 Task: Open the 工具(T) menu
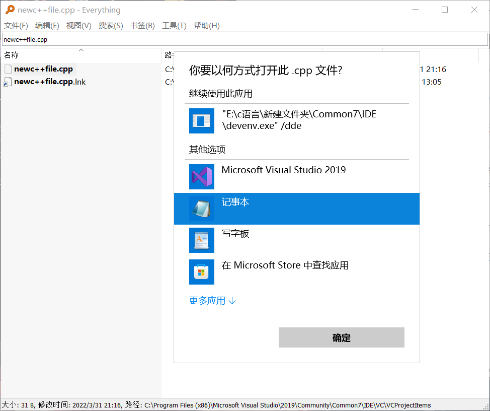(x=174, y=26)
